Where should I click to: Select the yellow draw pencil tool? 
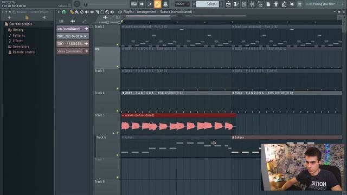72,12
